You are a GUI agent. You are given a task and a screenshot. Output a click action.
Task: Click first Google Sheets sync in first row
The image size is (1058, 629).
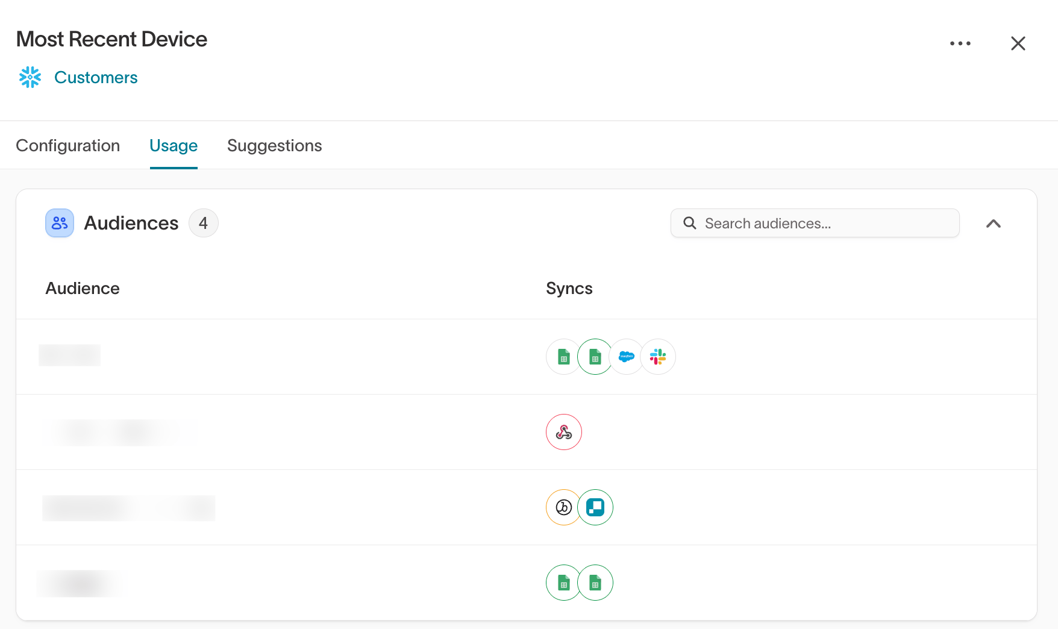[564, 357]
